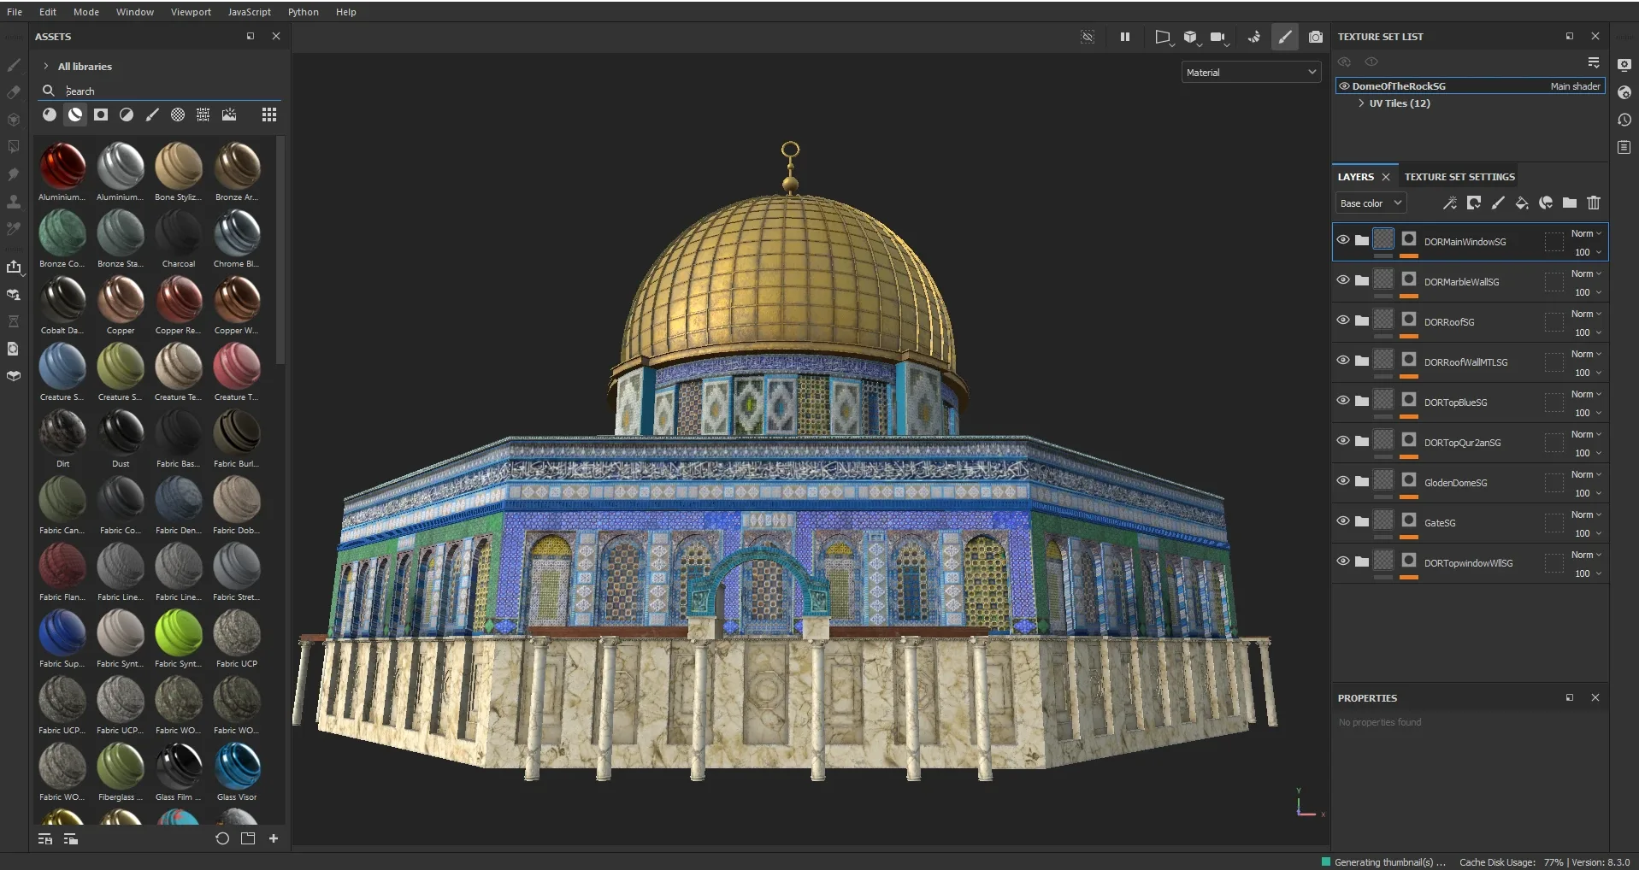
Task: Filter assets by Smart materials category
Action: coord(75,115)
